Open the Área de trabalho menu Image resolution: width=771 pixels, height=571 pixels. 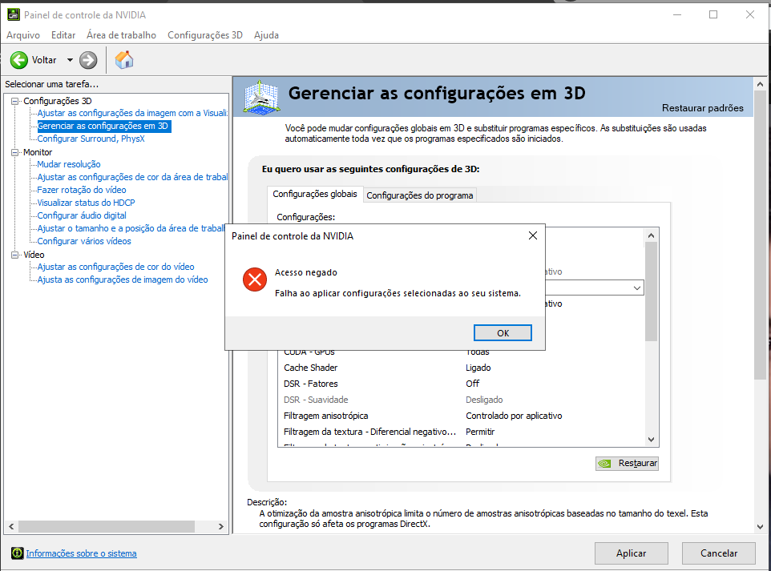122,35
